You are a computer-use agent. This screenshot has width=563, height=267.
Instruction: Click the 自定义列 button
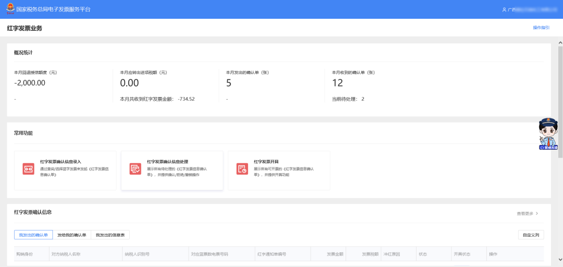pyautogui.click(x=531, y=235)
